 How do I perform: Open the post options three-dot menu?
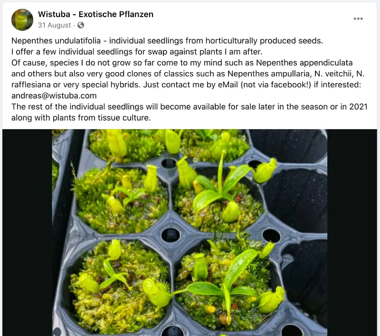click(358, 19)
